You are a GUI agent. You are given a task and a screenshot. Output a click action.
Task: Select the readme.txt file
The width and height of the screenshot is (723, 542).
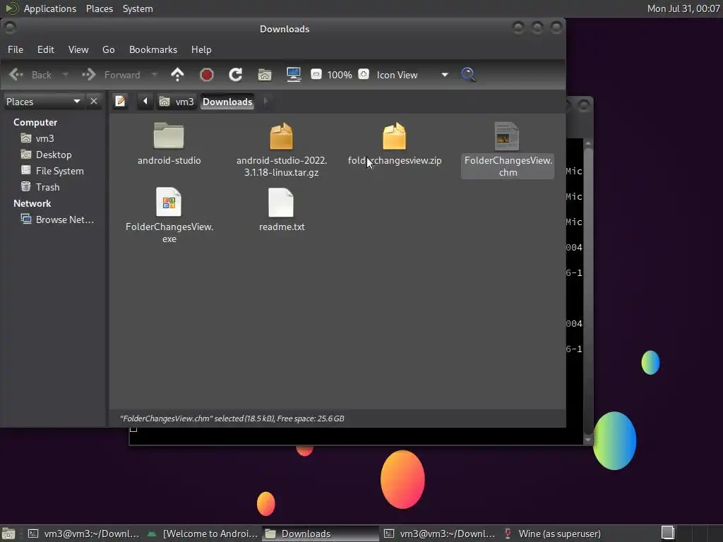281,209
